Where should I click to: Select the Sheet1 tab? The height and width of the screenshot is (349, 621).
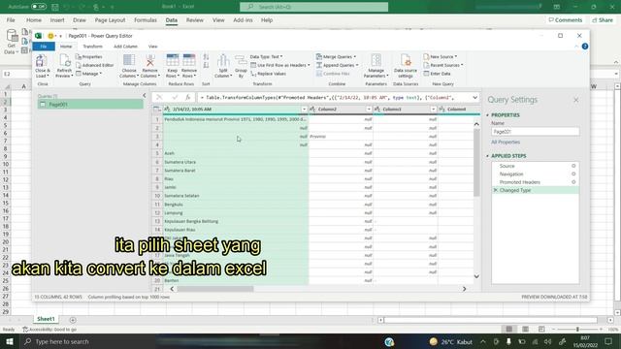(x=46, y=319)
